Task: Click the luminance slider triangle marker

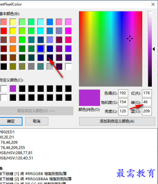Action: click(x=154, y=49)
